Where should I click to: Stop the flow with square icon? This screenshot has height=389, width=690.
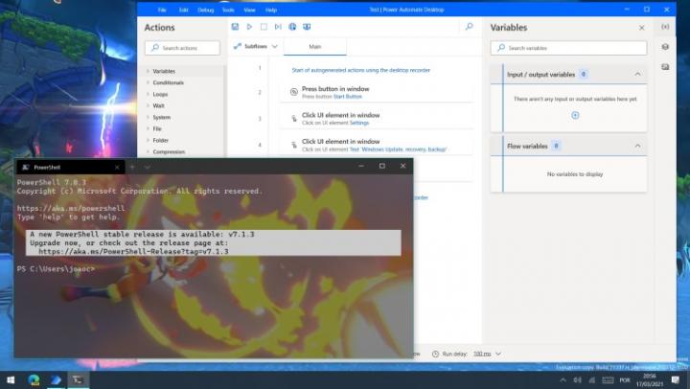tap(264, 27)
